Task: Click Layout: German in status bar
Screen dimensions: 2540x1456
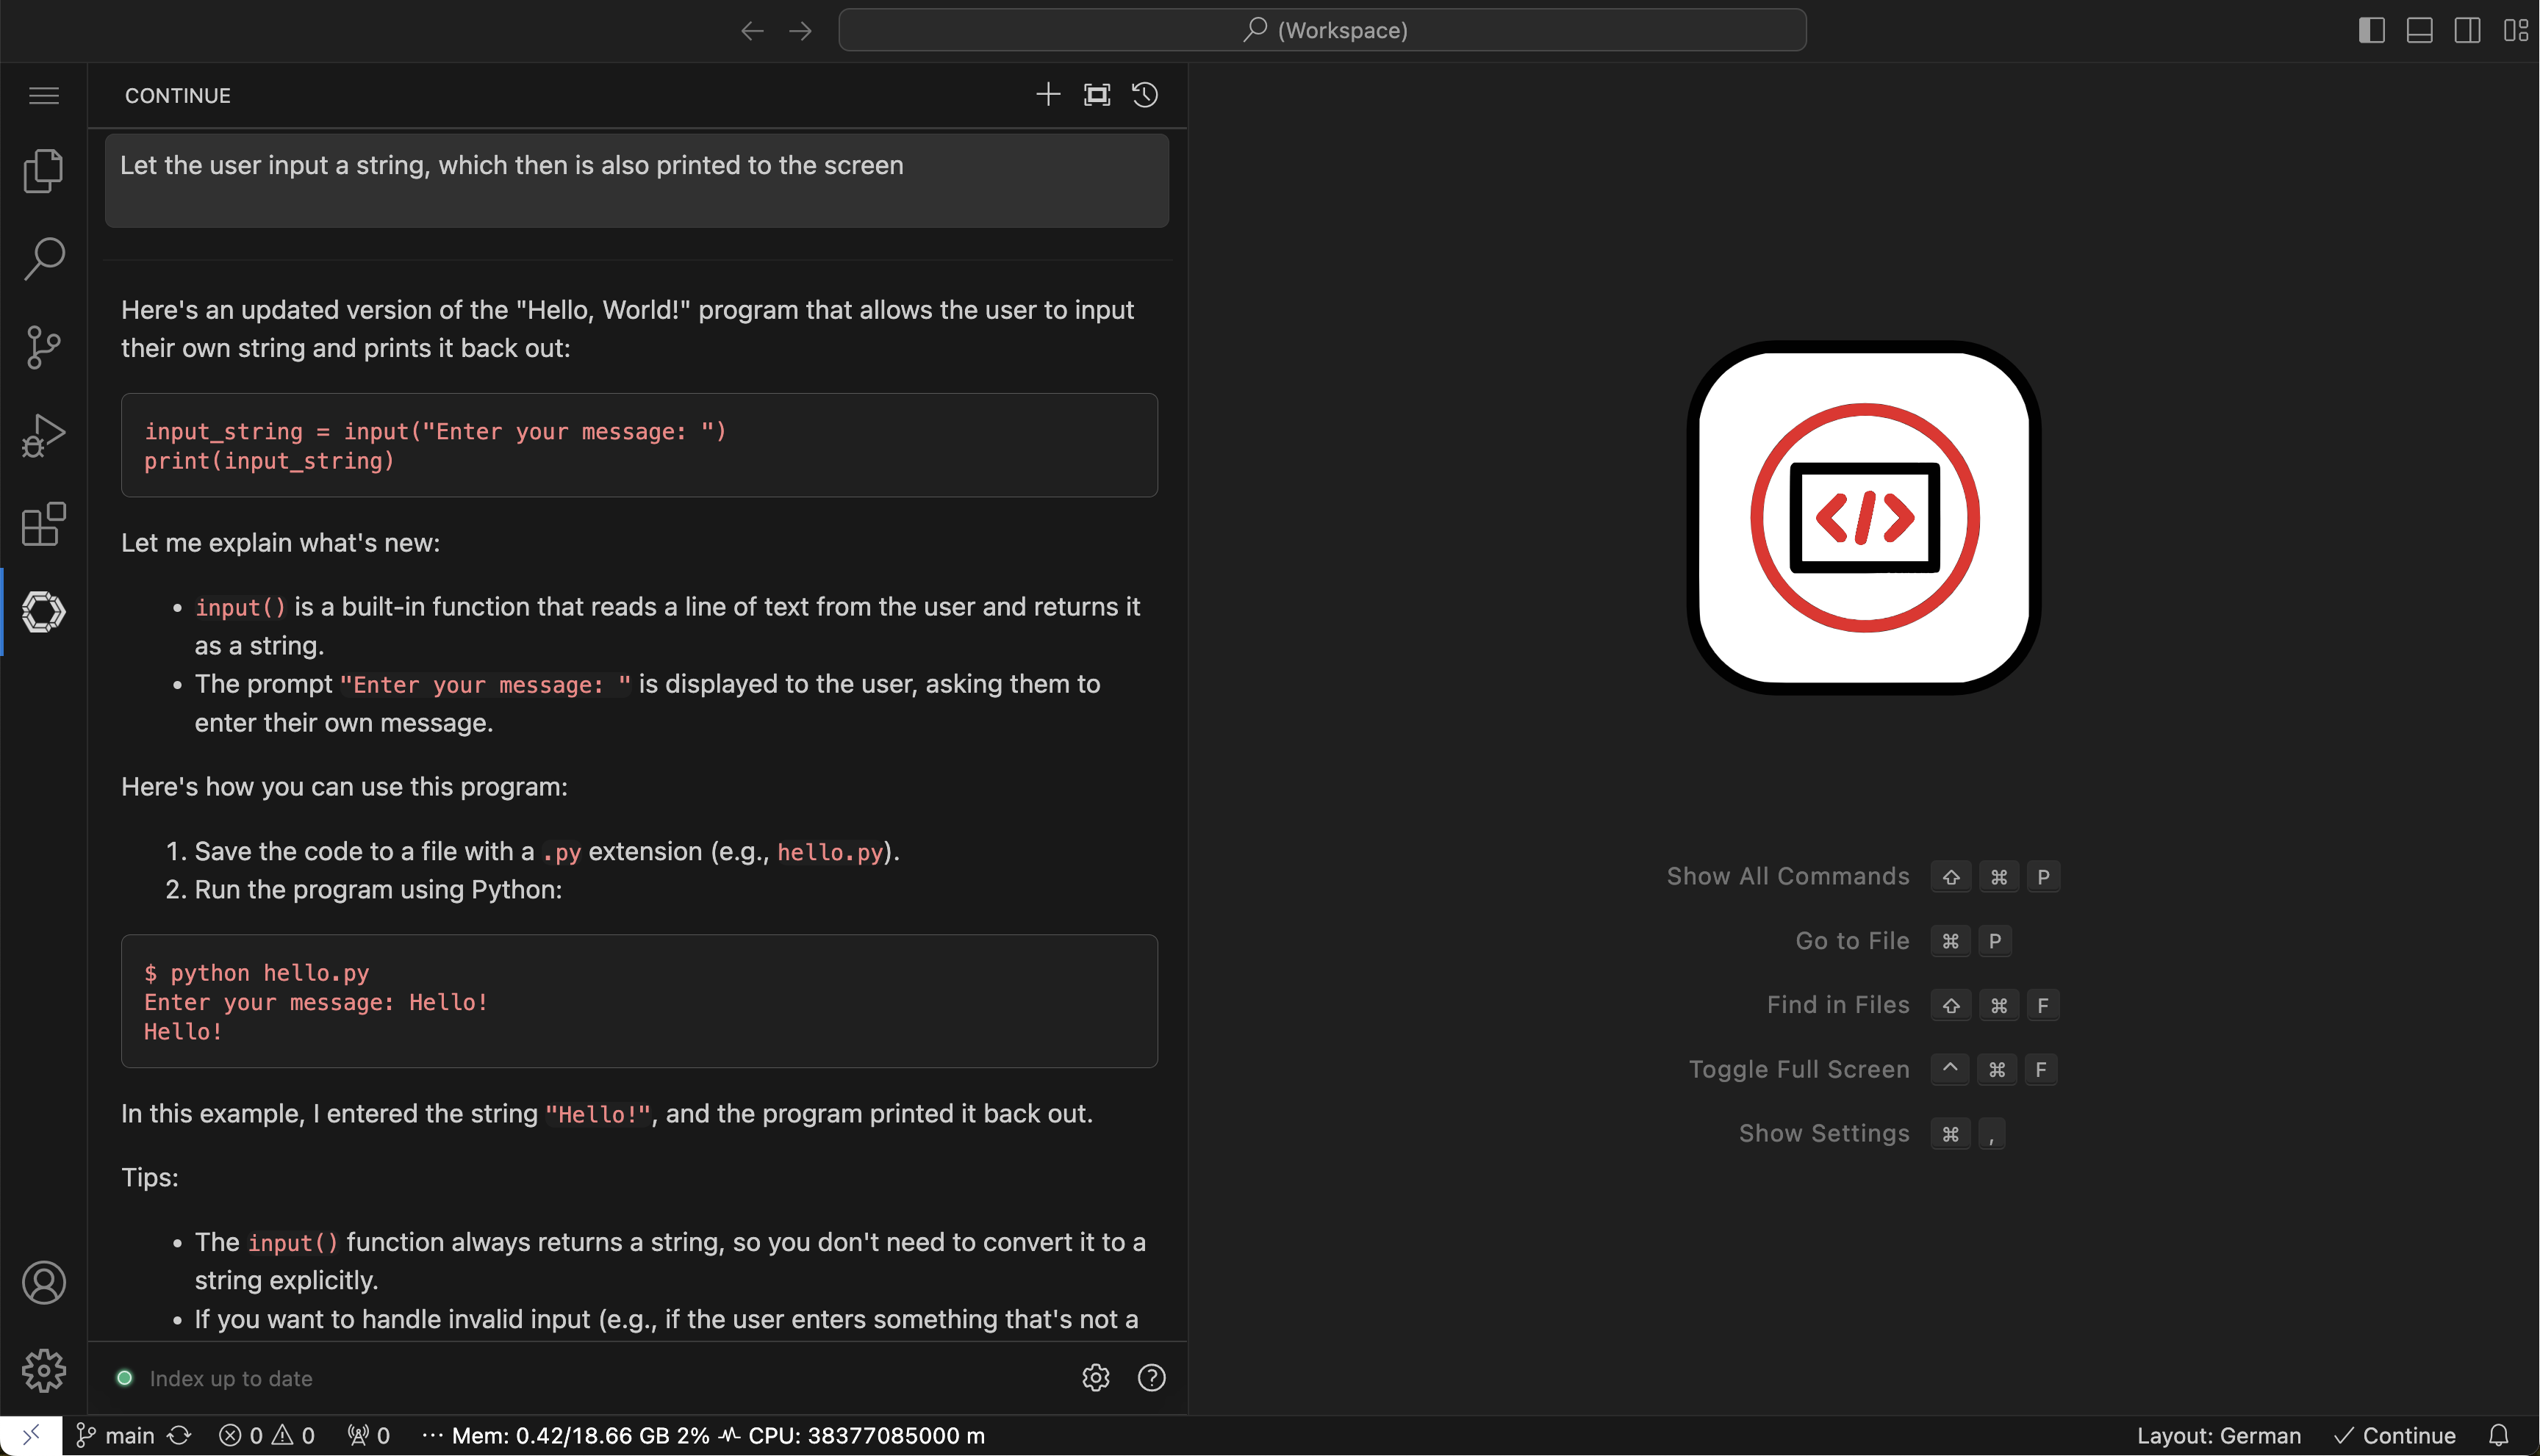Action: tap(2218, 1436)
